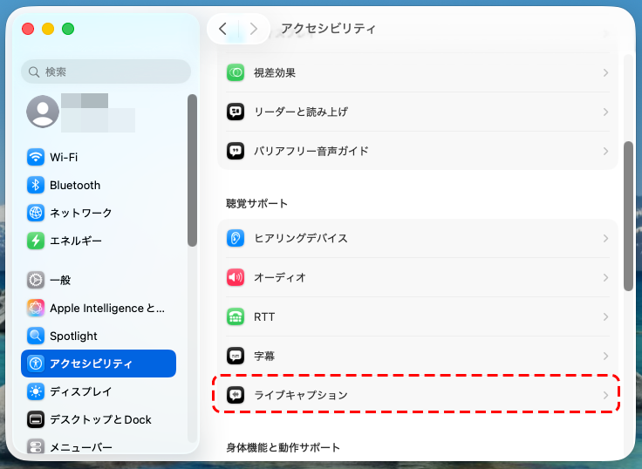This screenshot has height=469, width=642.
Task: Click the デスクトップとDock icon
Action: [x=36, y=419]
